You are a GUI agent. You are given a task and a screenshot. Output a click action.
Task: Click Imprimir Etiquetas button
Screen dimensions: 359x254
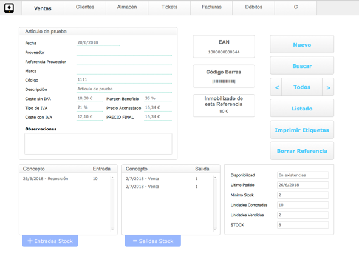point(302,130)
